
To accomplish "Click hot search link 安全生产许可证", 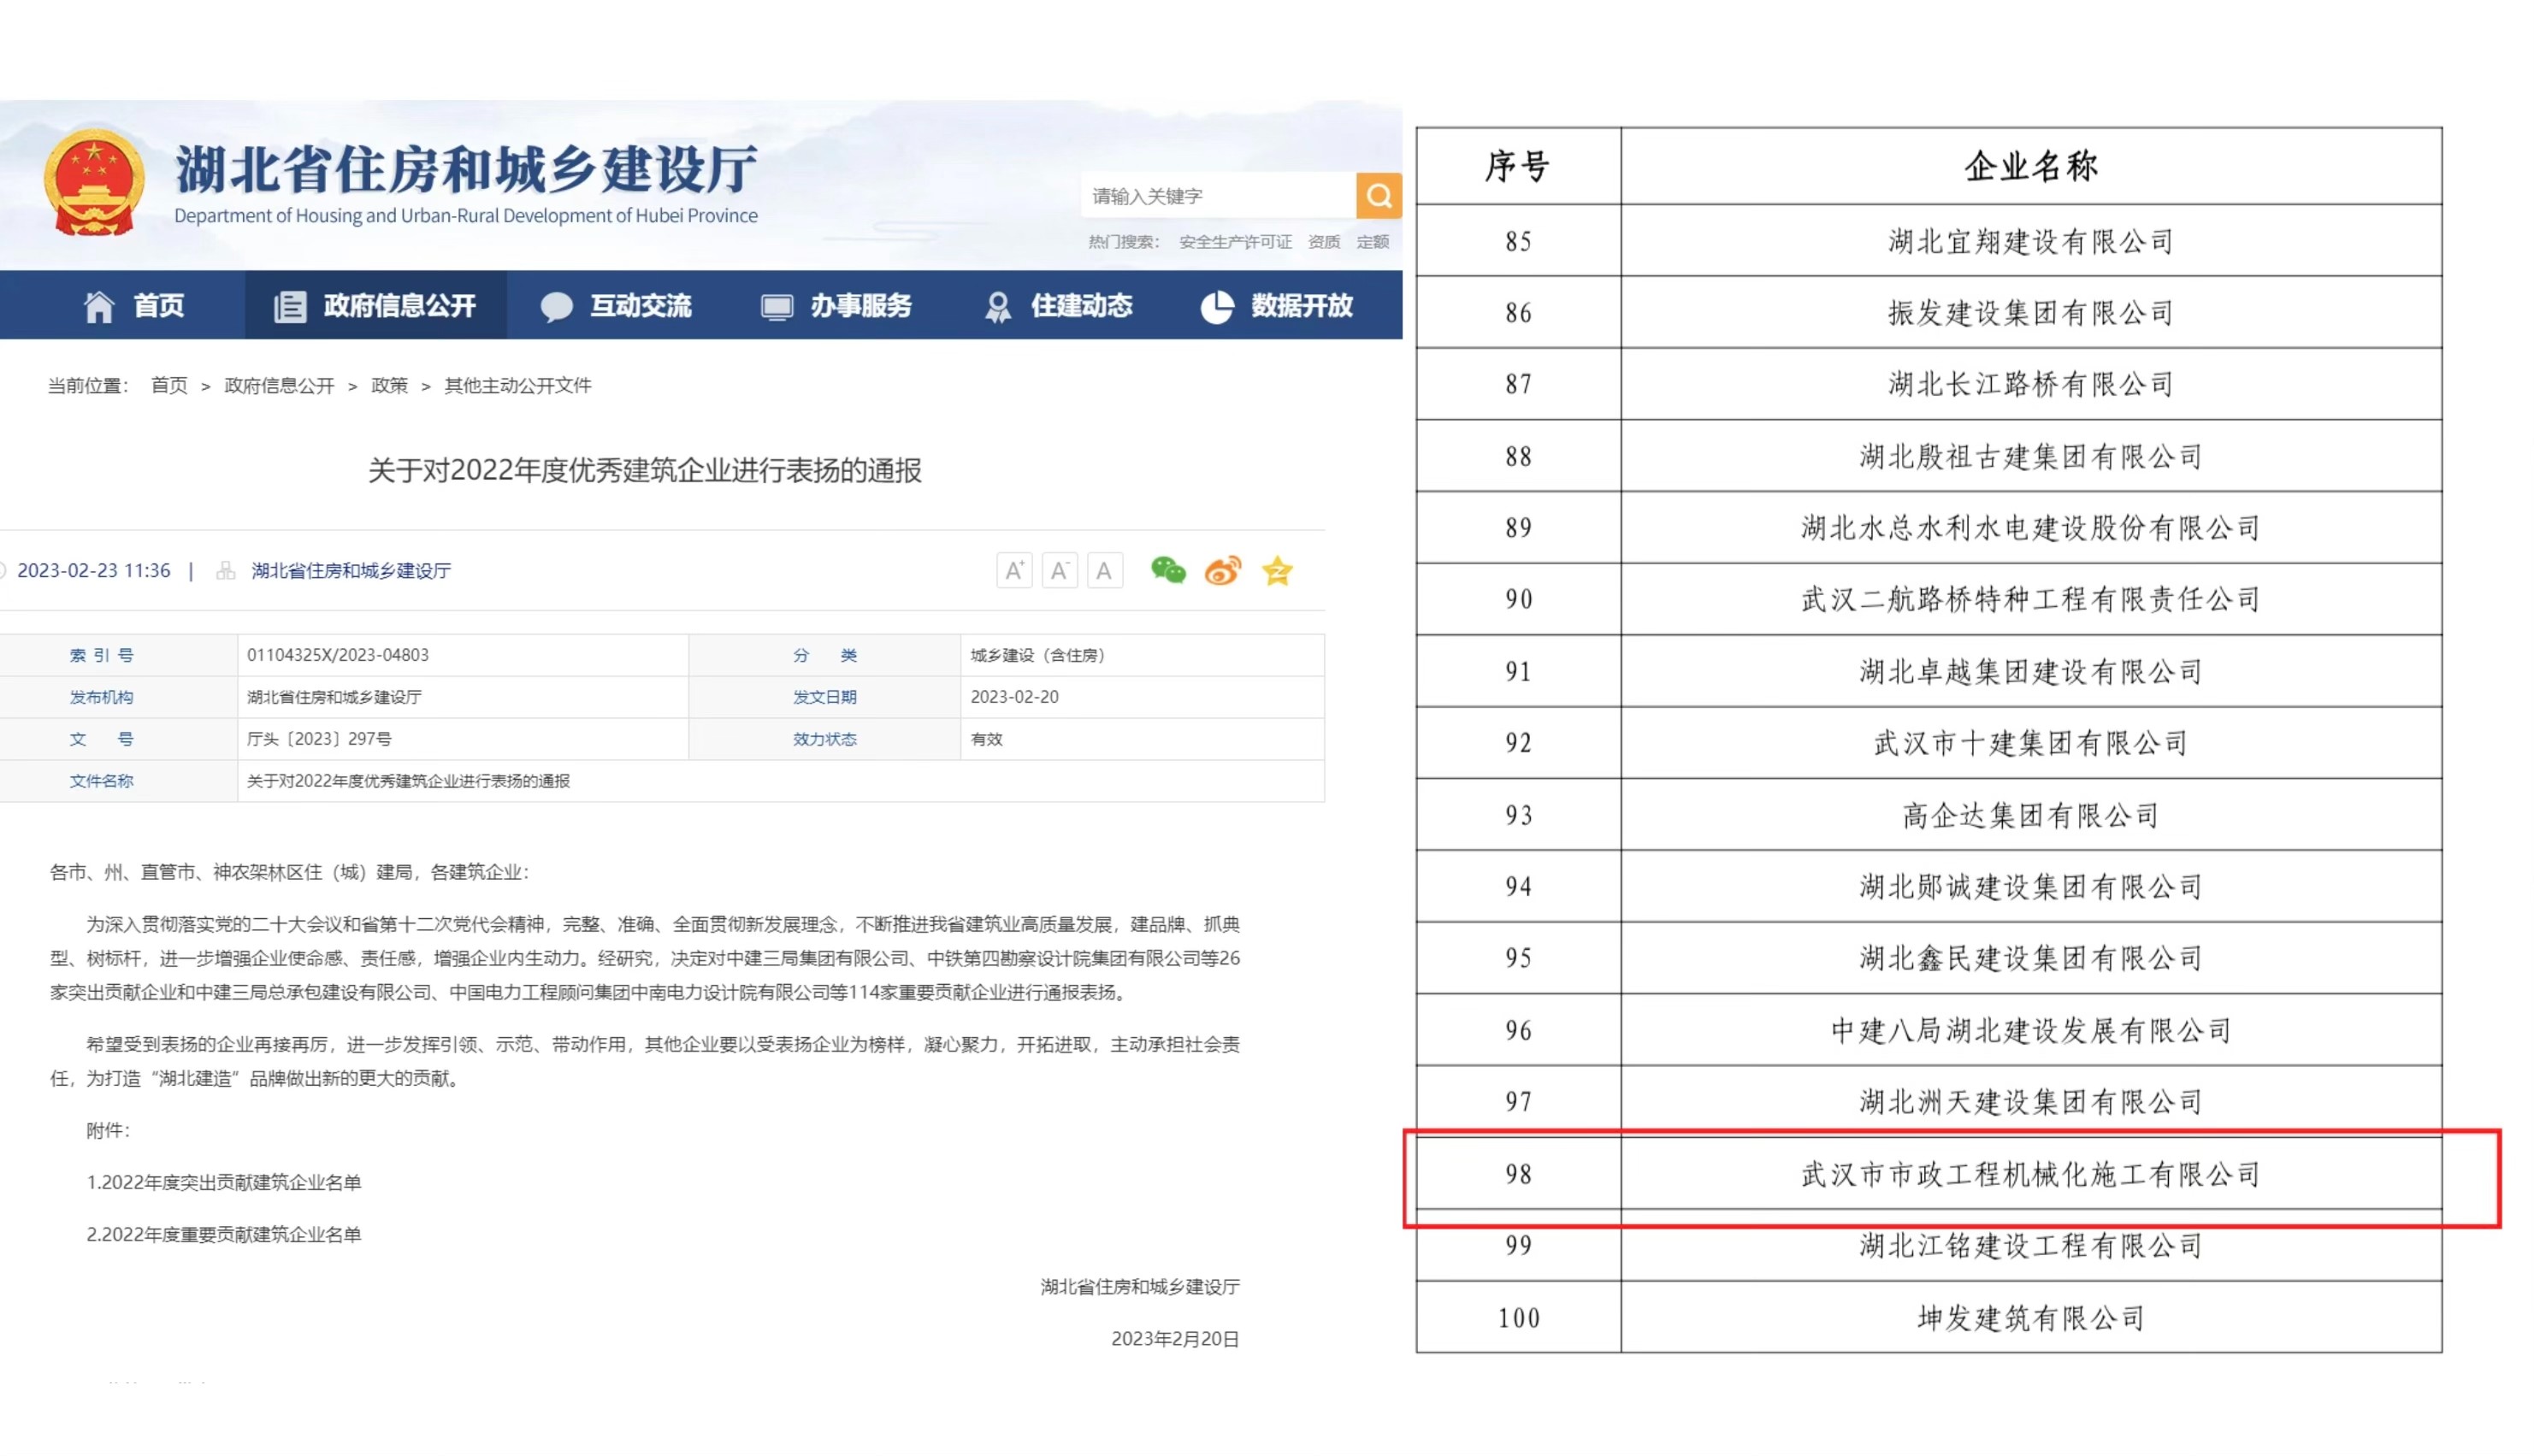I will [x=1235, y=242].
